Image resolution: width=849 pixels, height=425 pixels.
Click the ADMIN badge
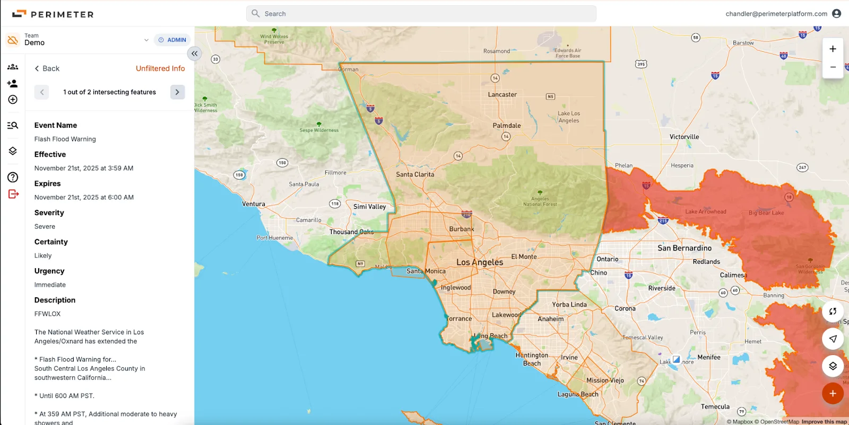[x=172, y=40]
